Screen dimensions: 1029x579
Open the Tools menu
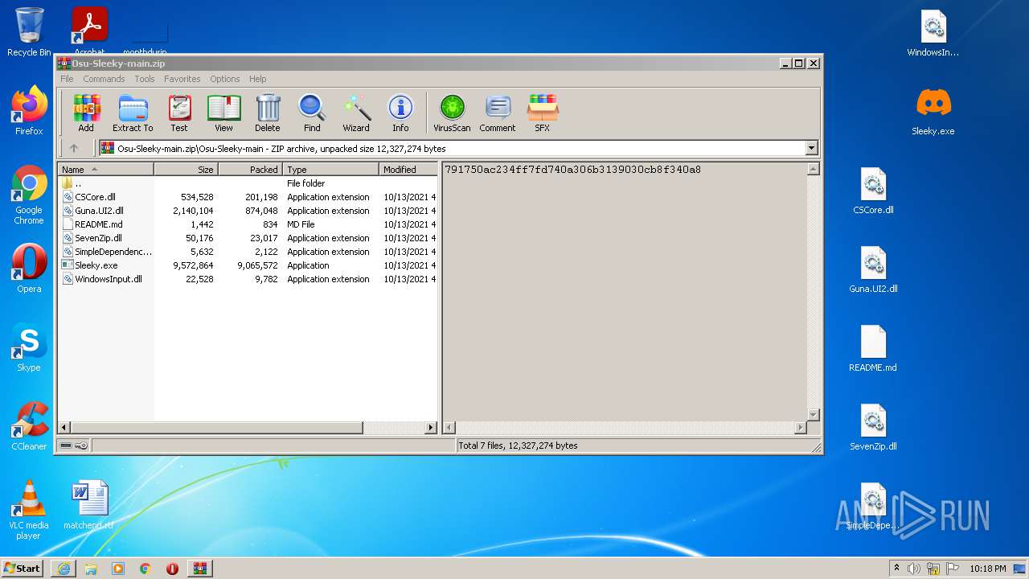click(145, 79)
